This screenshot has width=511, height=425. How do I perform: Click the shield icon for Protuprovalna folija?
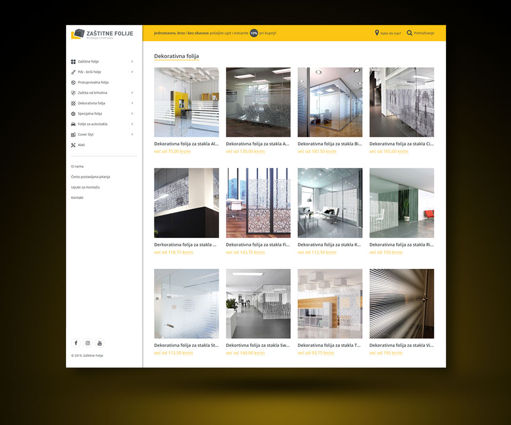pos(73,82)
